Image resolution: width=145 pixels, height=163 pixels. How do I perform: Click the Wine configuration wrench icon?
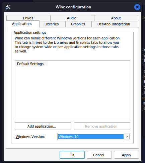point(8,7)
